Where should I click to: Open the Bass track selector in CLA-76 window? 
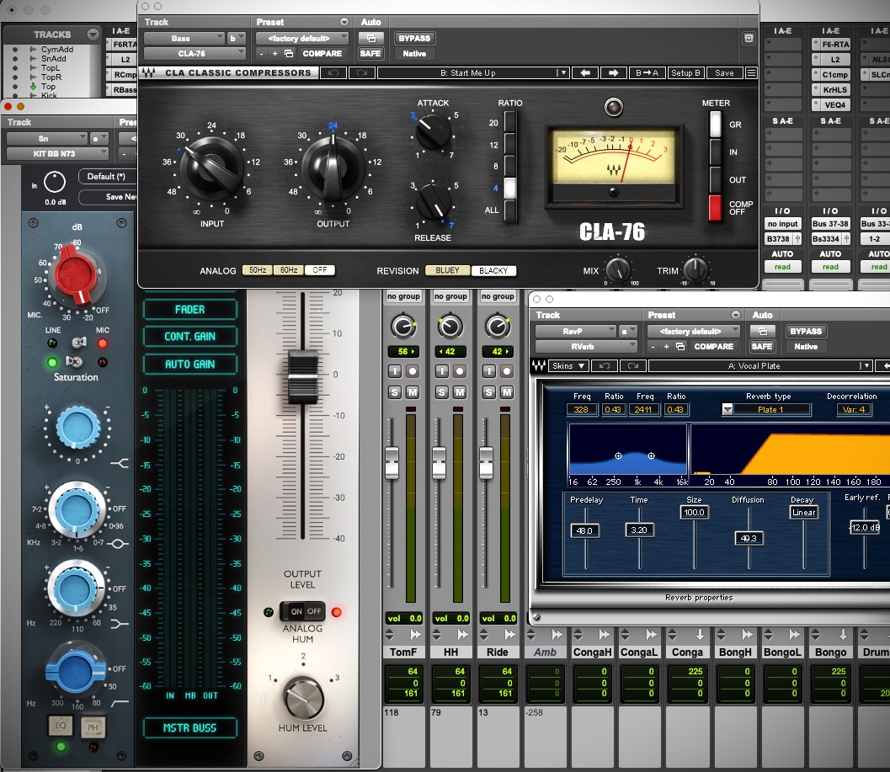click(184, 38)
